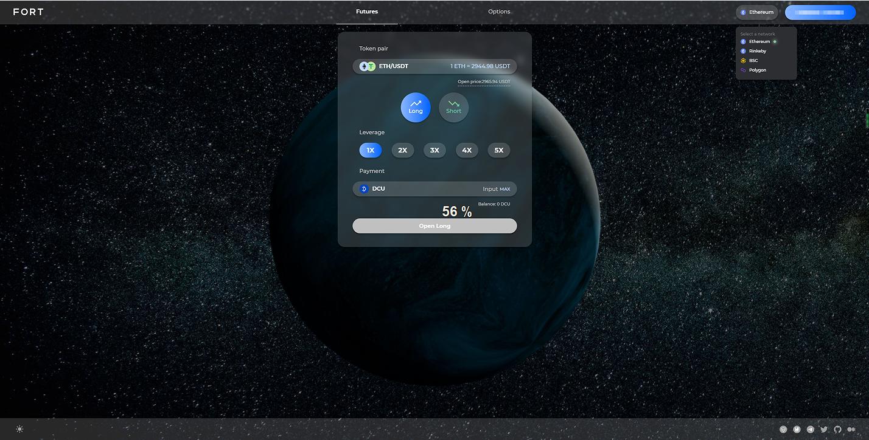This screenshot has width=869, height=440.
Task: Open the GitHub icon in the footer
Action: tap(837, 430)
